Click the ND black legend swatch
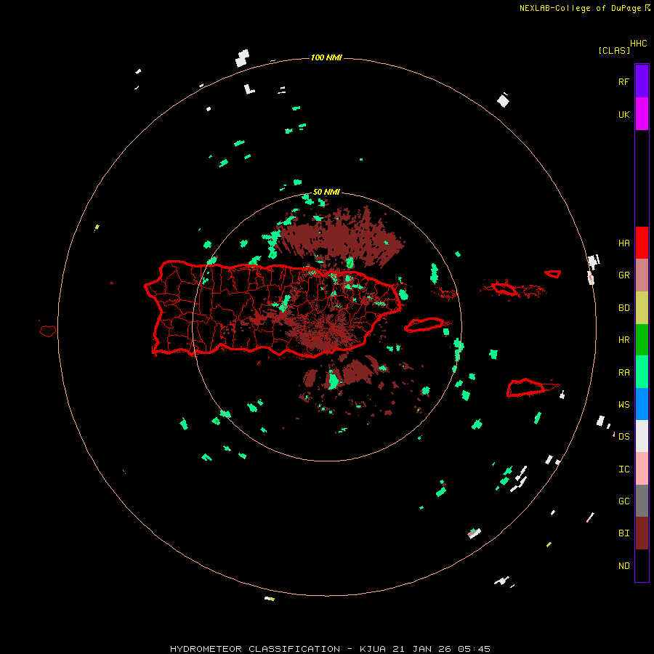 click(x=642, y=565)
